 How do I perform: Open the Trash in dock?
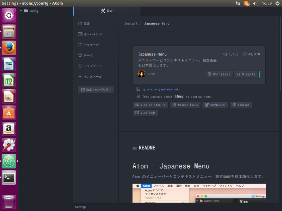(9, 202)
